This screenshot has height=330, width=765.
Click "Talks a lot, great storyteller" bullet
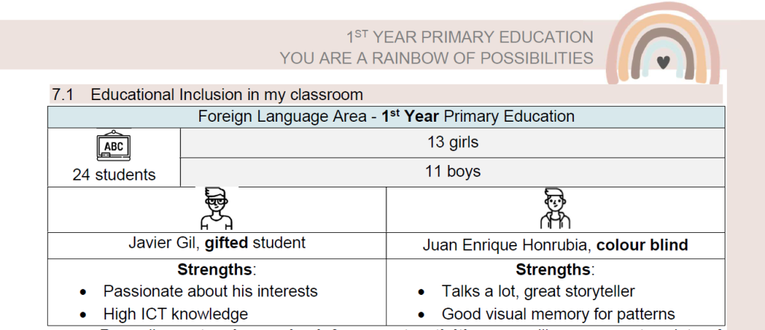coord(538,291)
